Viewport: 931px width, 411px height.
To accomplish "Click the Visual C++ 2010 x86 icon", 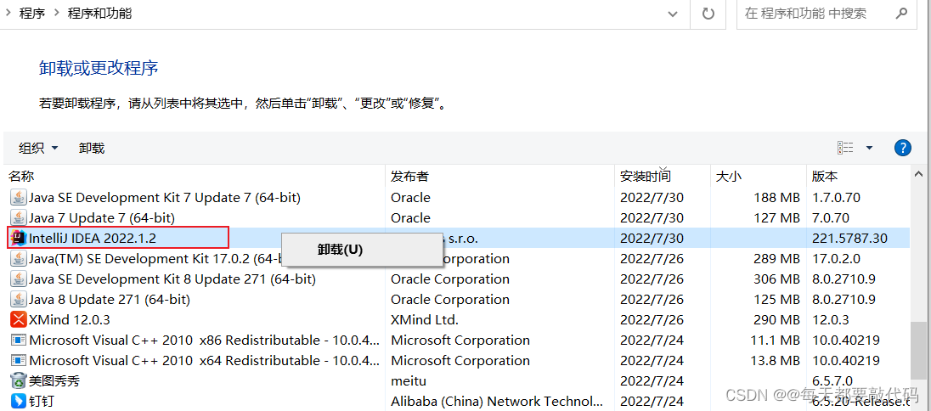I will point(19,341).
